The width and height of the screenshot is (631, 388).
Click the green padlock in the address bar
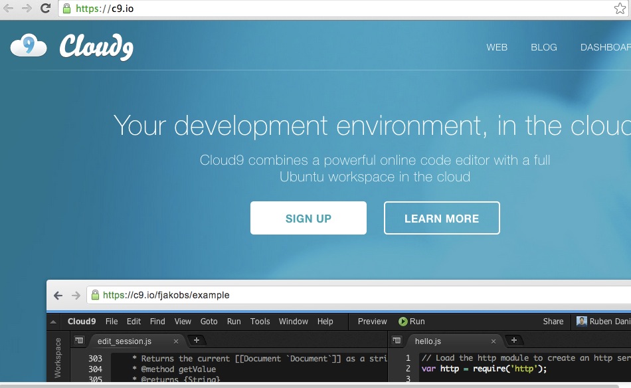click(x=67, y=9)
